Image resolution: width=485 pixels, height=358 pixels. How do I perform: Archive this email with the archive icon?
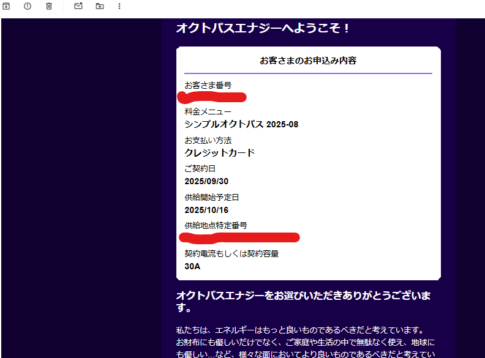click(x=6, y=6)
